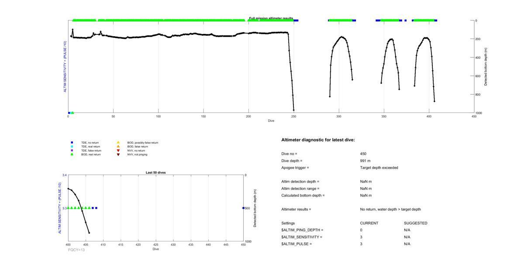Click the 'Dive' x-axis label of the Last 50 dives plot
524x271 pixels.
(156, 249)
